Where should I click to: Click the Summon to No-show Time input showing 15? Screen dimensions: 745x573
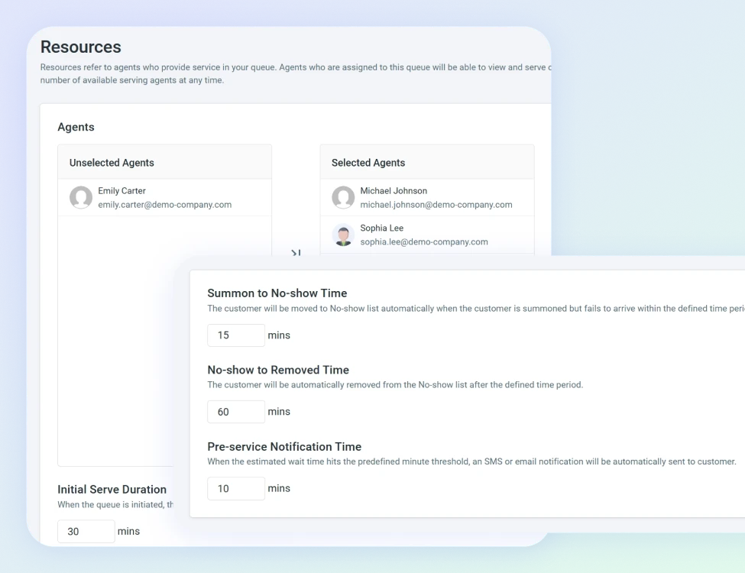tap(236, 335)
